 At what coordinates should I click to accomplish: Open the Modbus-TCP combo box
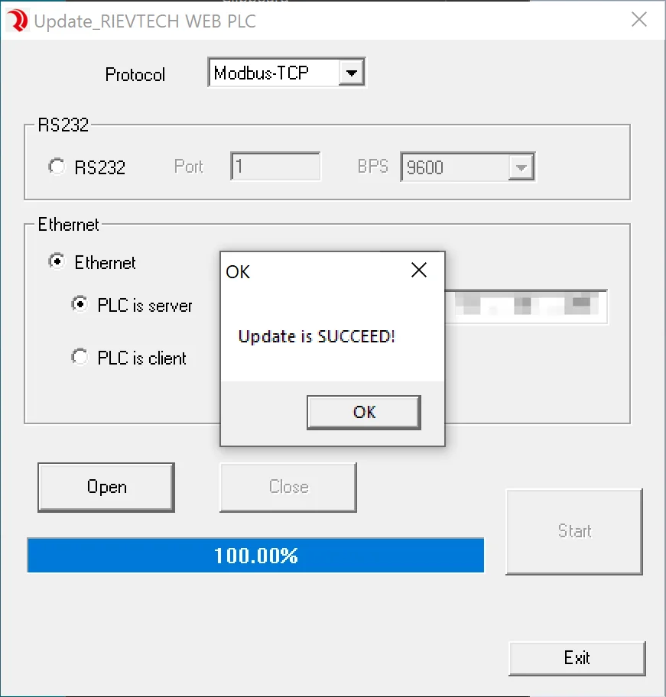click(x=287, y=73)
